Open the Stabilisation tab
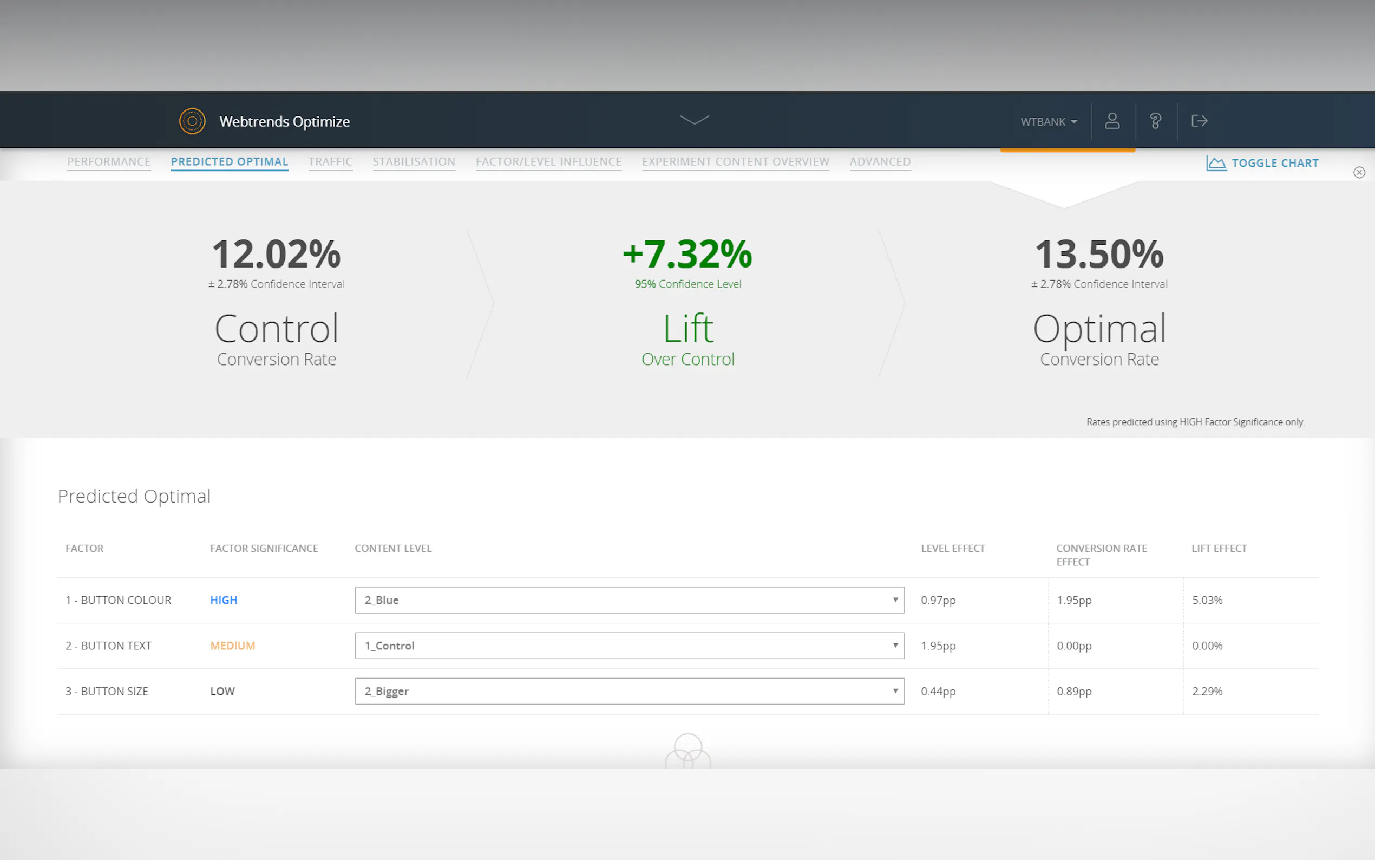Screen dimensions: 1375x860 tap(414, 161)
